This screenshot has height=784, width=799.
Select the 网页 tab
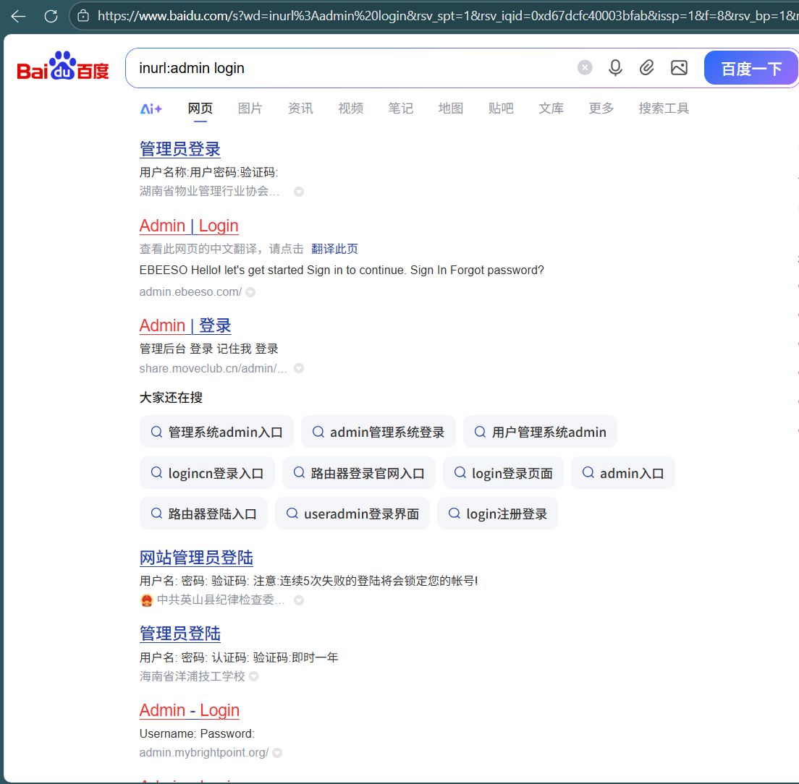[x=200, y=108]
